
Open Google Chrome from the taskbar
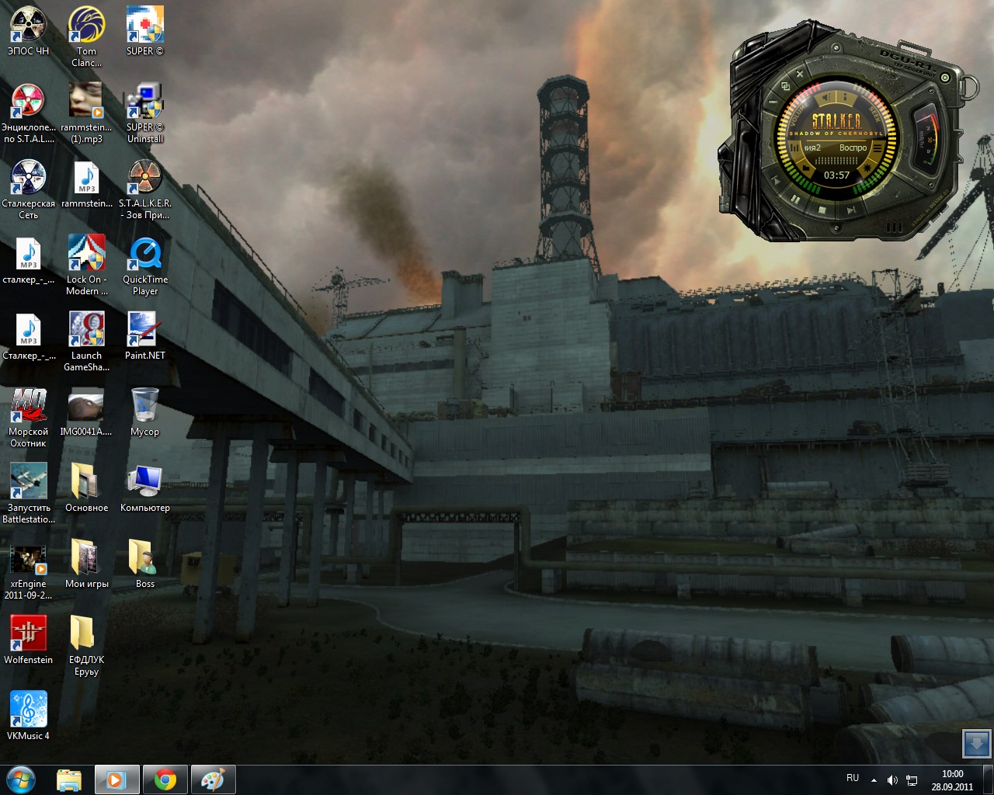165,779
